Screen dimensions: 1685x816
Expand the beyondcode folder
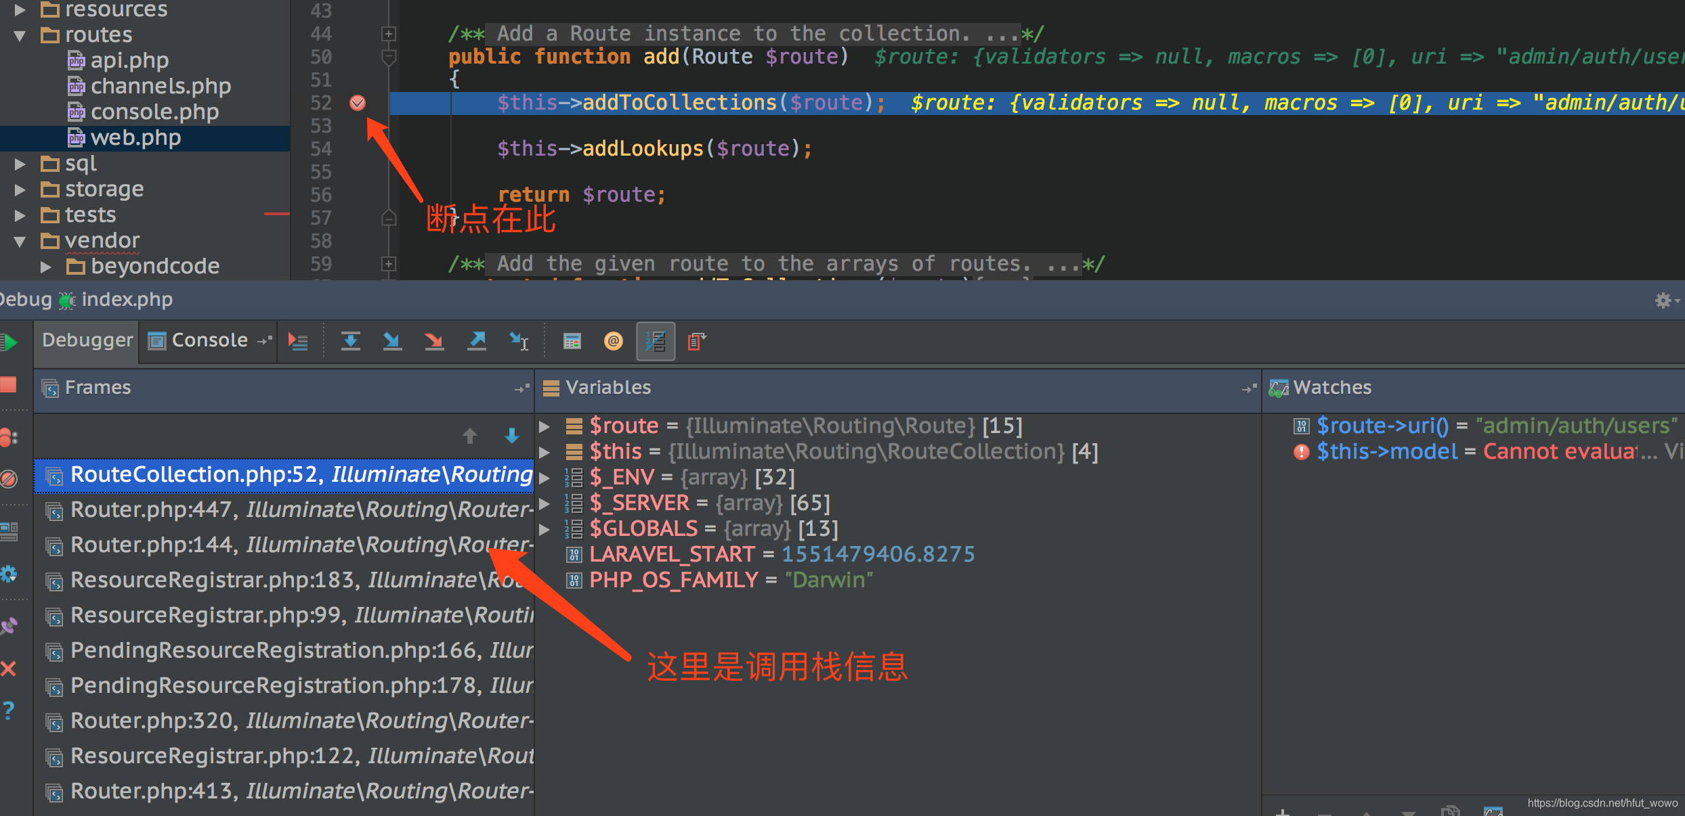[x=45, y=267]
